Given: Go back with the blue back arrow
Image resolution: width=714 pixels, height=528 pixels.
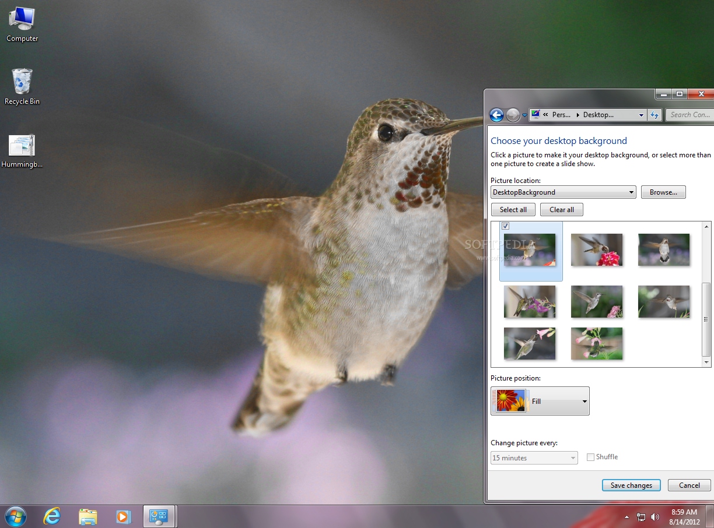Looking at the screenshot, I should pyautogui.click(x=496, y=115).
